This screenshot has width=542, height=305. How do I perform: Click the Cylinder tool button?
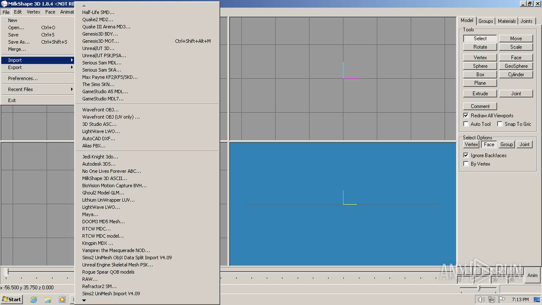(516, 75)
